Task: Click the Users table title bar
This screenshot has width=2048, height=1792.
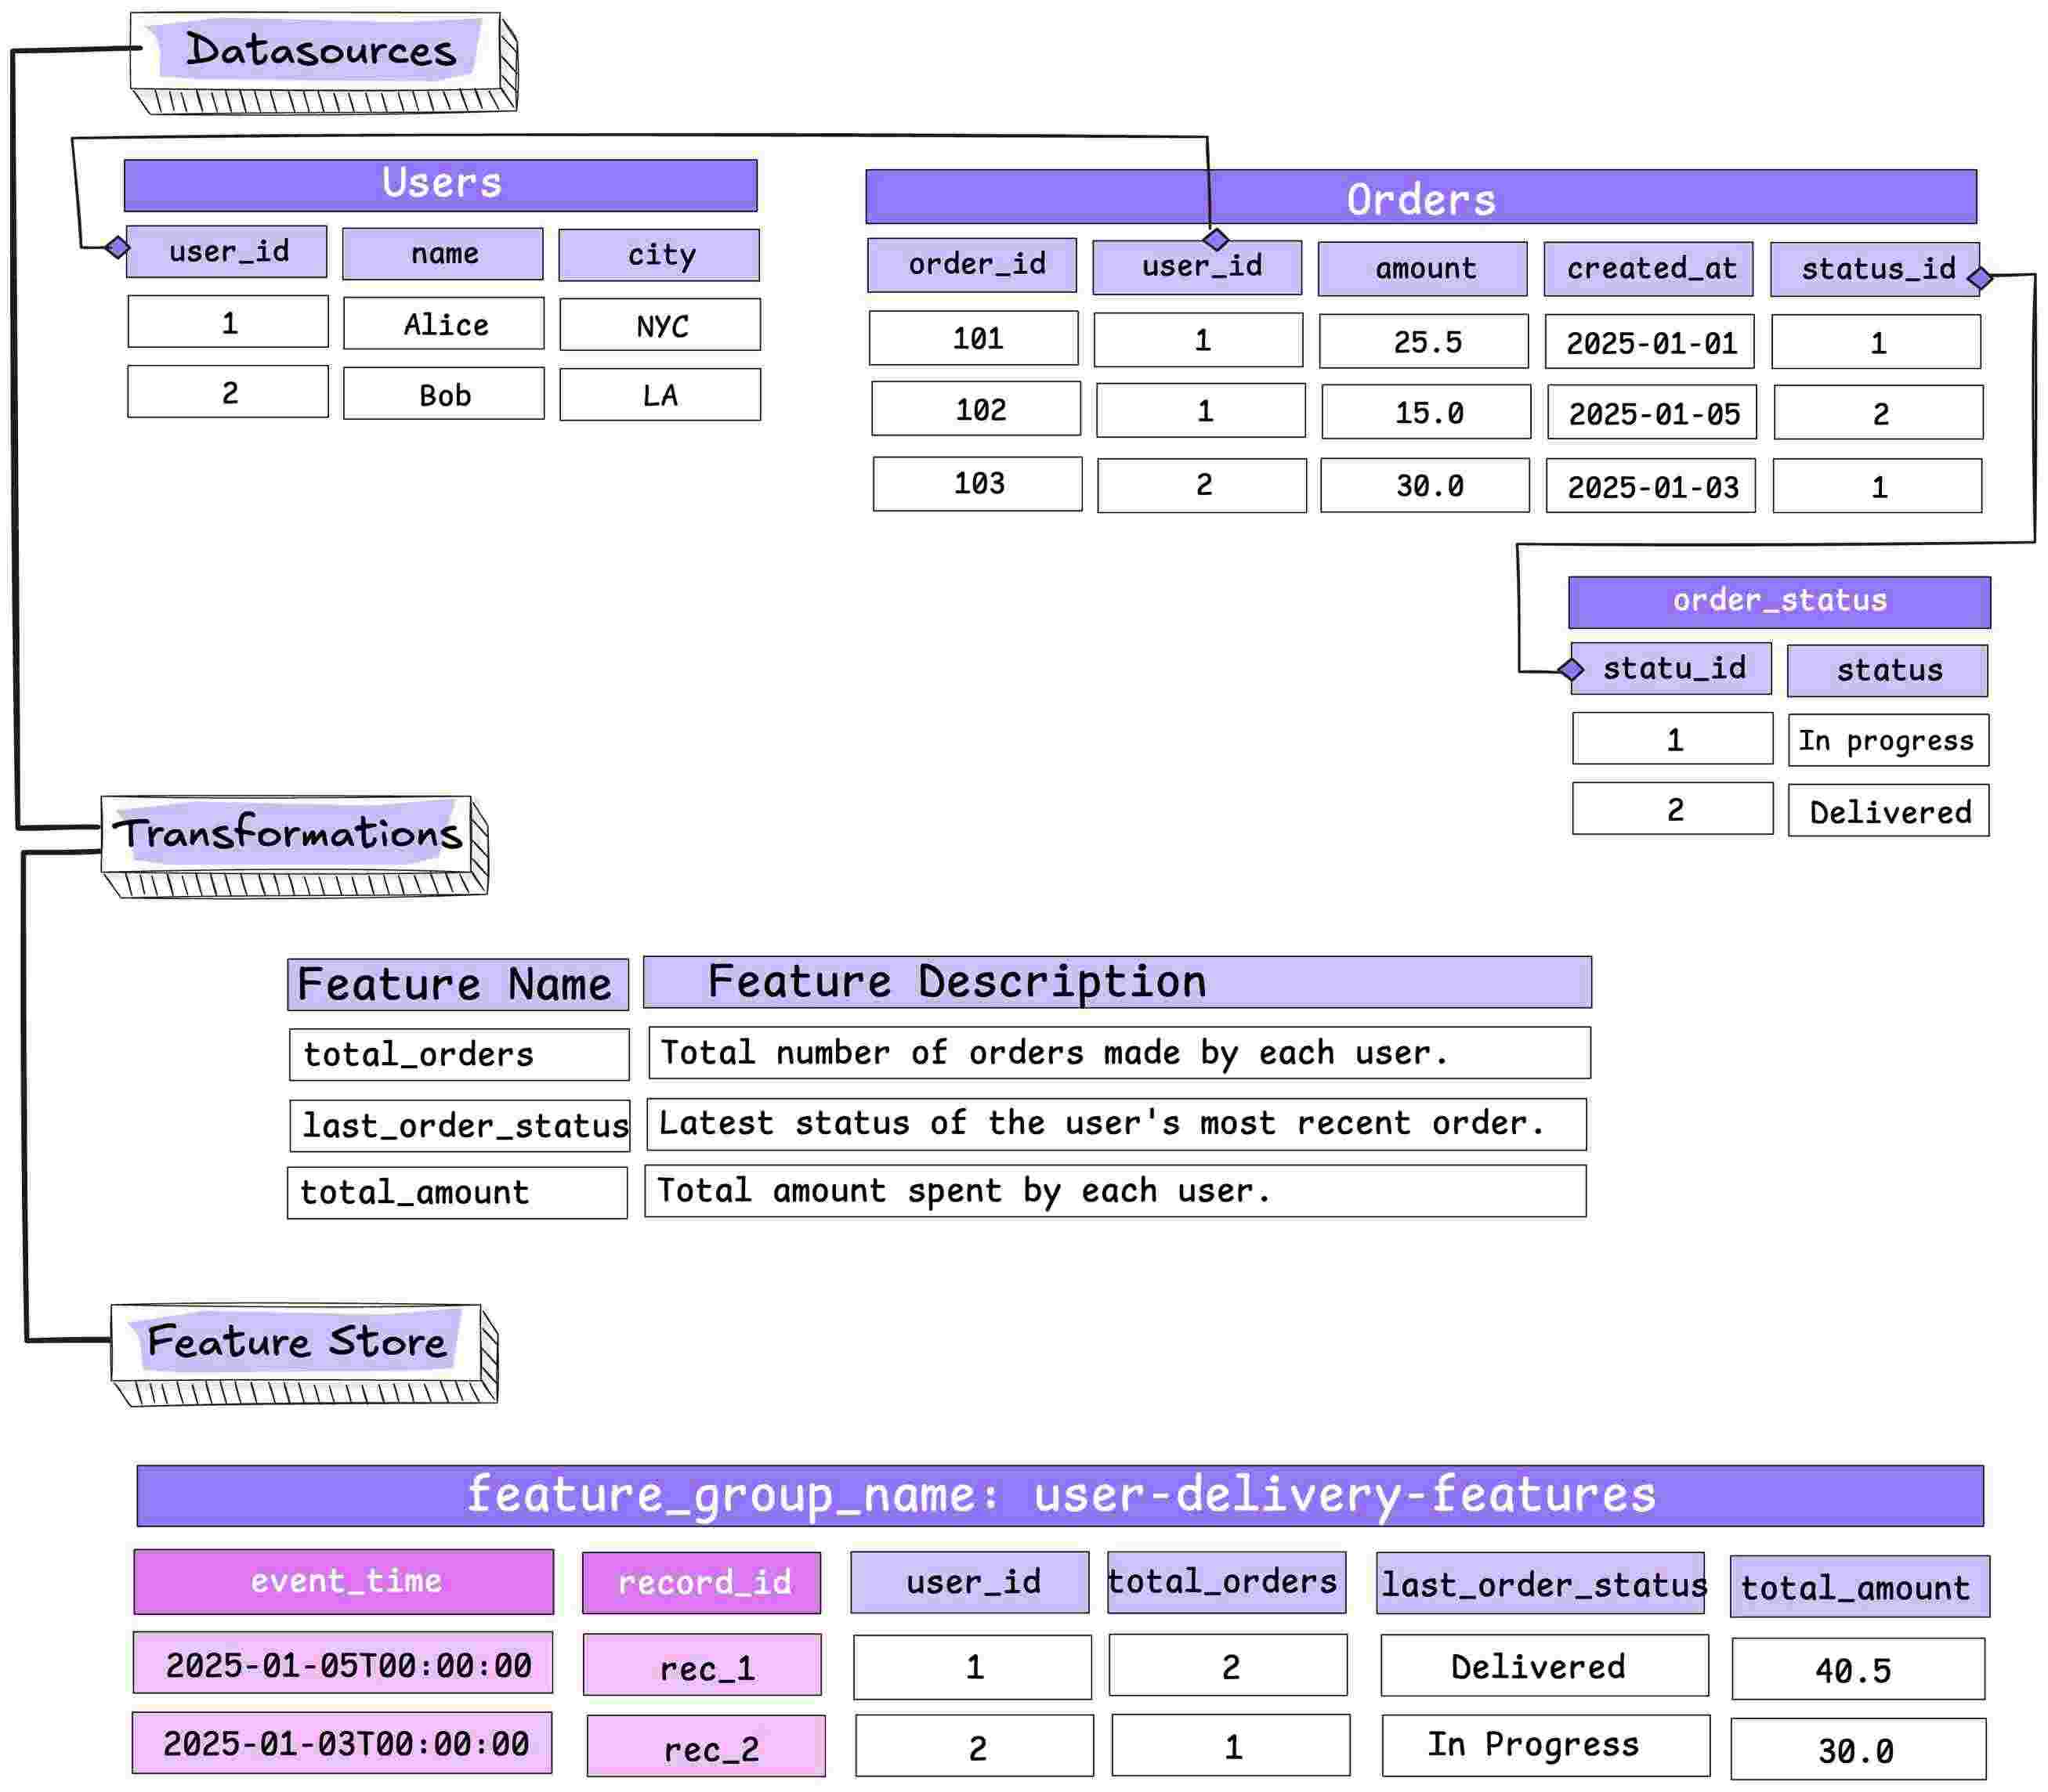Action: (440, 184)
